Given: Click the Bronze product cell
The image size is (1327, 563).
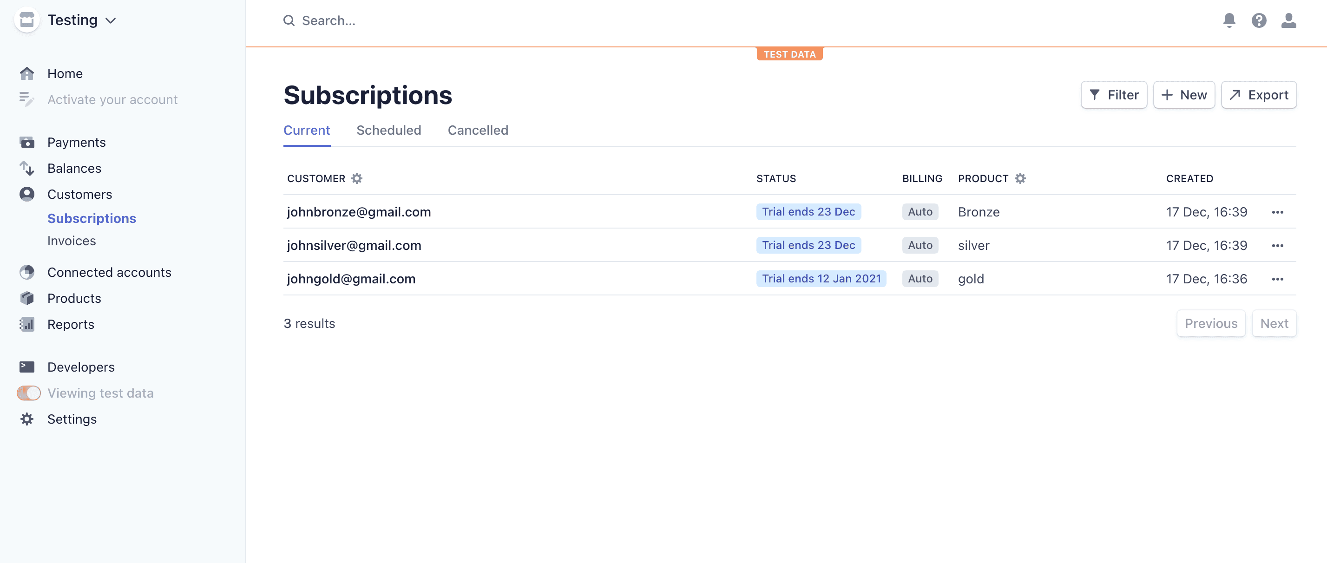Looking at the screenshot, I should coord(978,212).
